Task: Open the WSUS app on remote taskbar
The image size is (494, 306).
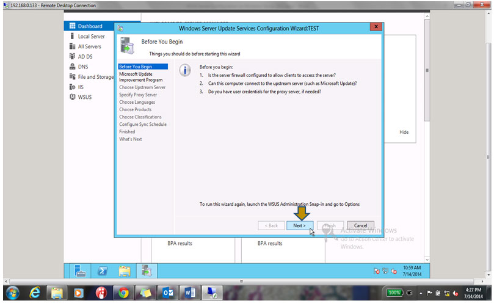Action: coord(147,271)
